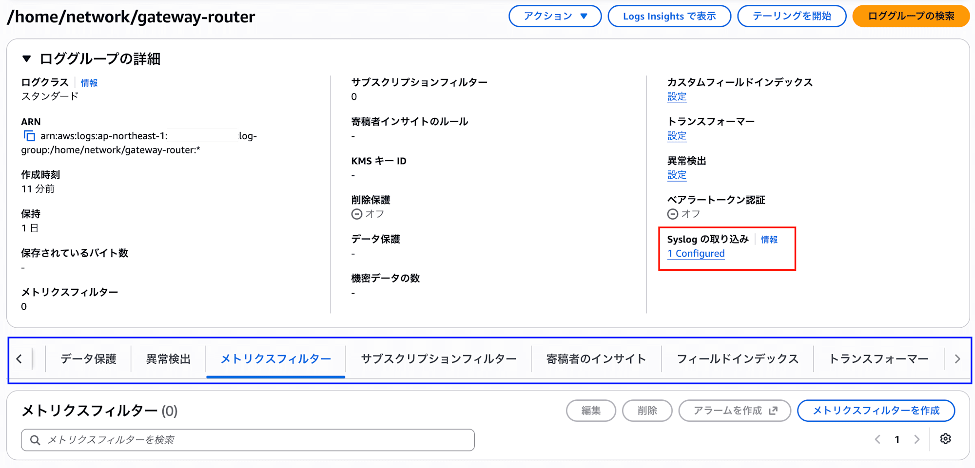Screen dimensions: 975x468
Task: Click 設定 link under トランスフォーマー
Action: (677, 136)
